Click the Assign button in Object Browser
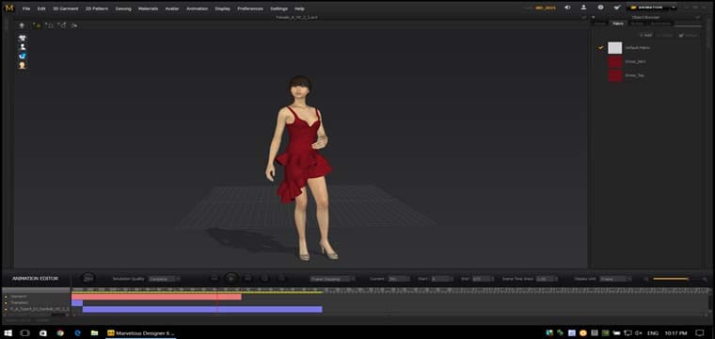Screen dimensions: 715x339 click(688, 35)
